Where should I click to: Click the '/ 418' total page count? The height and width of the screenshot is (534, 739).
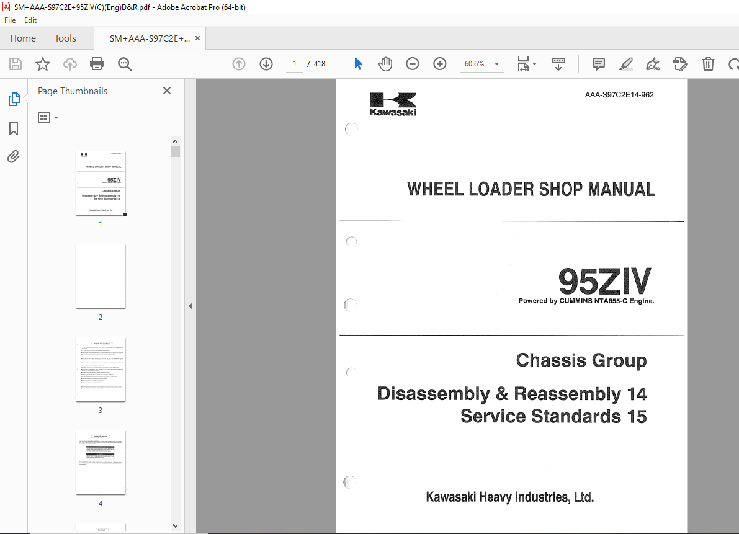(x=316, y=63)
